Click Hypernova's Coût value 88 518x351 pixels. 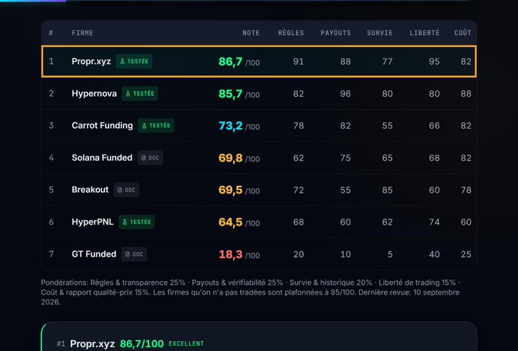(465, 94)
